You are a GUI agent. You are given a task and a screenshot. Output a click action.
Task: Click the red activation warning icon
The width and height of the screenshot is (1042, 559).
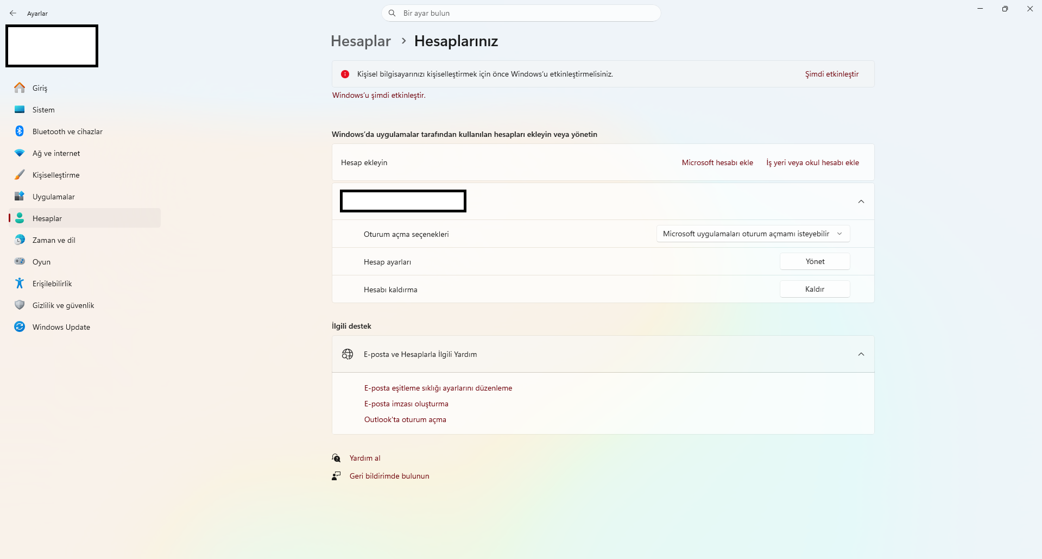pos(345,74)
